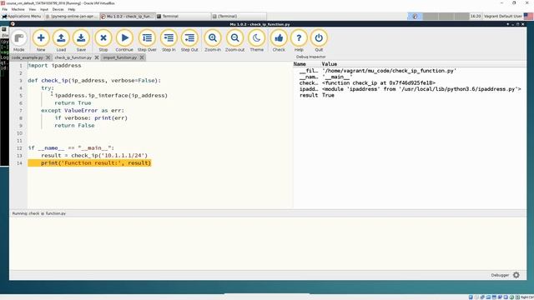Open VirtualBox Help menu
534x300 pixels.
(72, 9)
